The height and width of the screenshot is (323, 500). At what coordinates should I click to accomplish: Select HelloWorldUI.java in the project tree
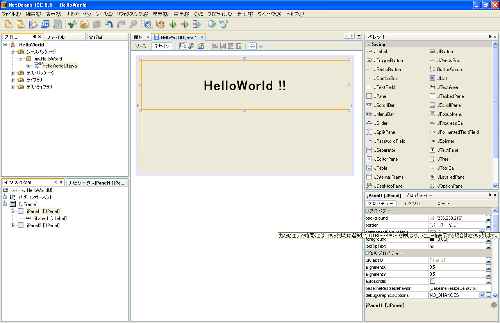point(59,66)
